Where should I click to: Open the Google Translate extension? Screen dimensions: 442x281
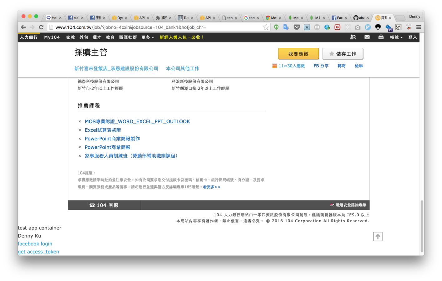(286, 27)
